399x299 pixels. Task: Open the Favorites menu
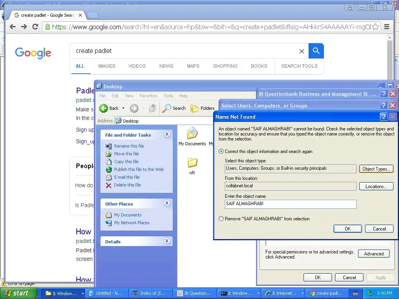(148, 96)
